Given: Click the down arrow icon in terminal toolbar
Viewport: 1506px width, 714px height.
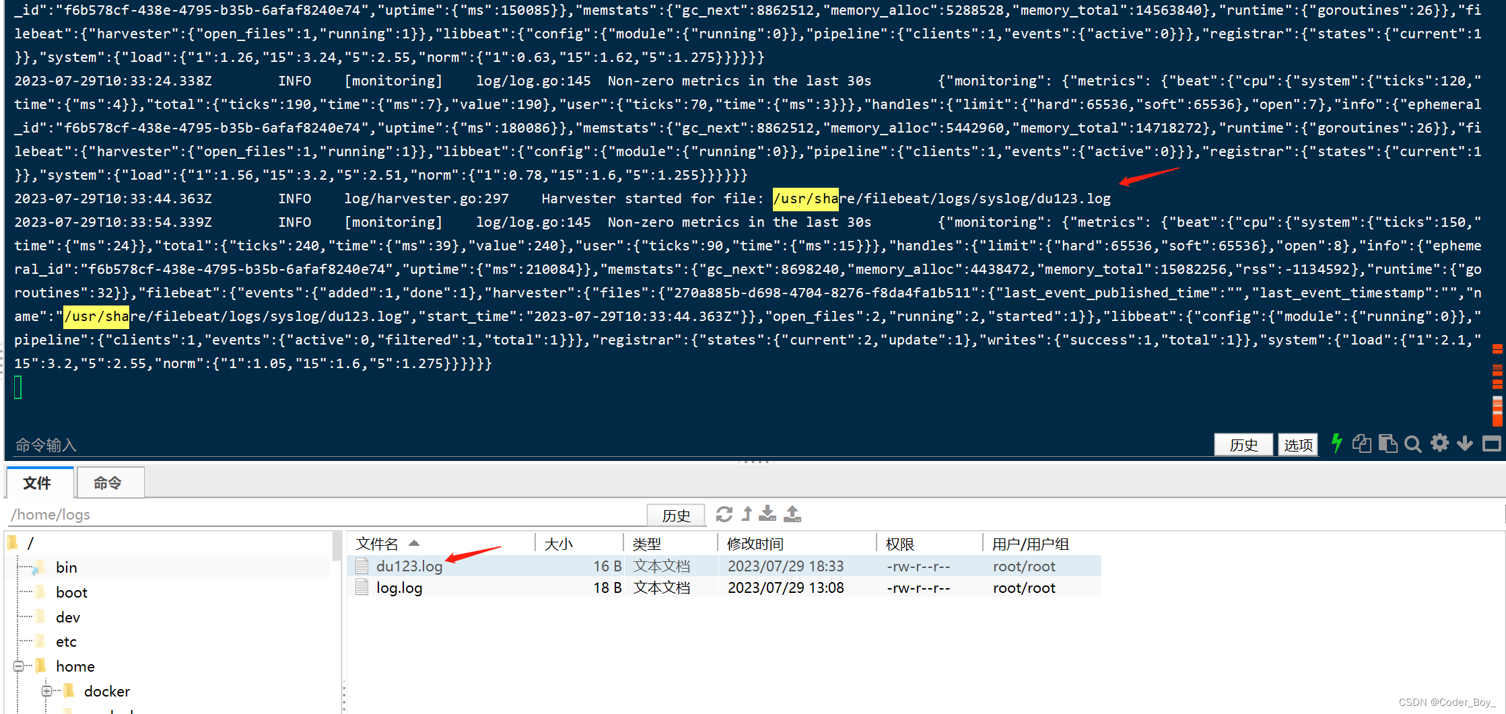Looking at the screenshot, I should (1464, 443).
